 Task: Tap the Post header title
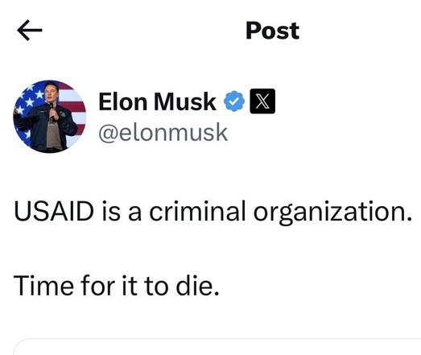pos(273,31)
